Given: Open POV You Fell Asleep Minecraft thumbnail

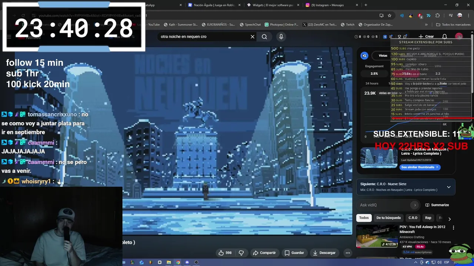Looking at the screenshot, I should (x=376, y=236).
